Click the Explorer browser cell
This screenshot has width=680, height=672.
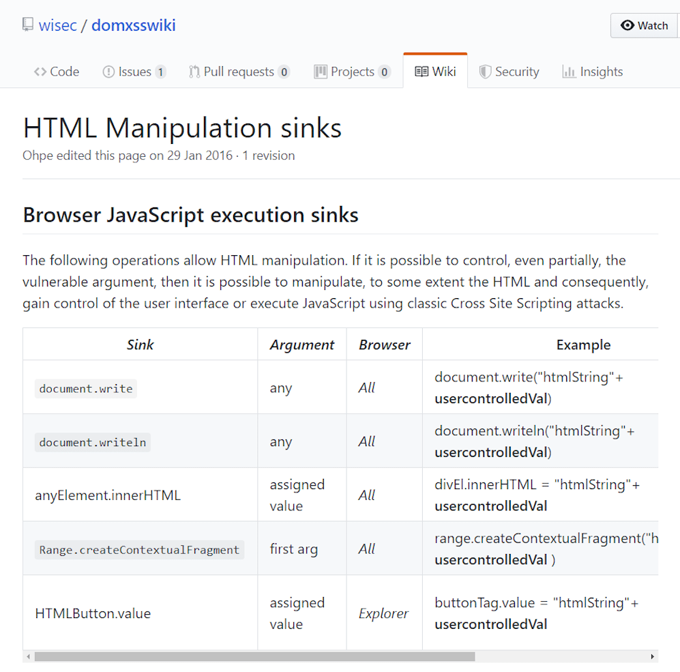(383, 613)
